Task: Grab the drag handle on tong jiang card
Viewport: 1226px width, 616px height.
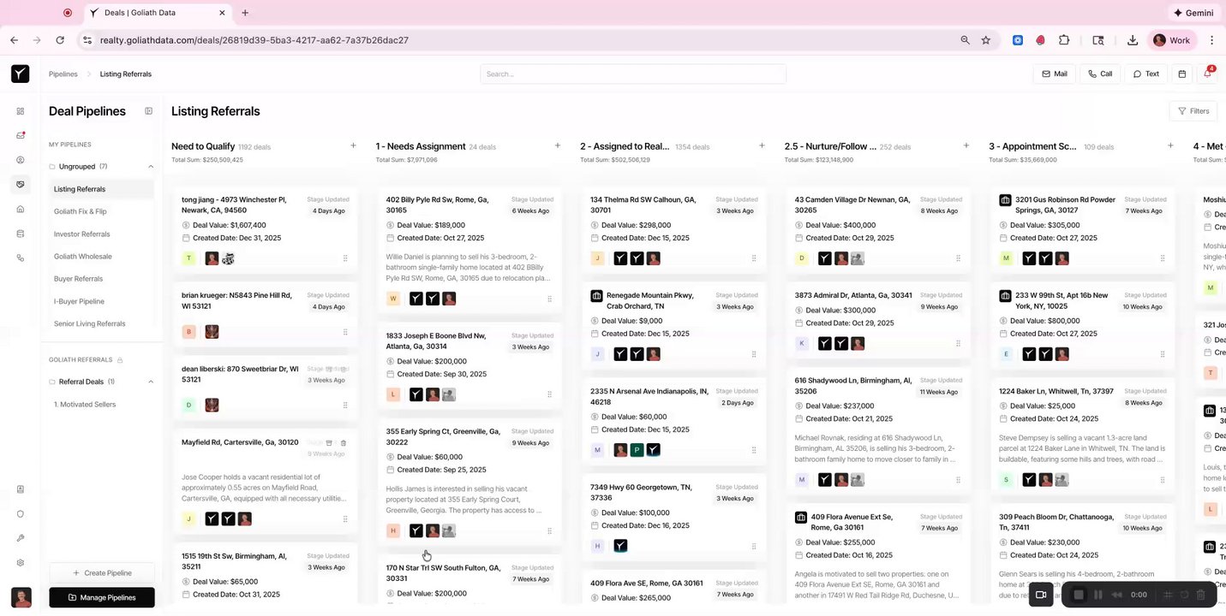Action: [x=345, y=258]
